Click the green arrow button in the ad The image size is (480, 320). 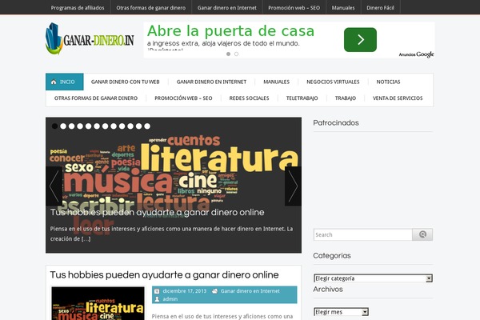[x=360, y=40]
